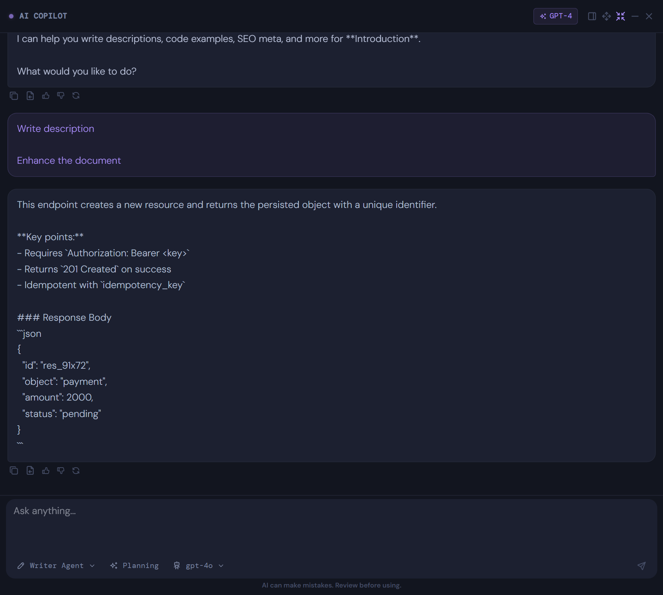Copy the generated response to clipboard
The image size is (663, 595).
14,470
